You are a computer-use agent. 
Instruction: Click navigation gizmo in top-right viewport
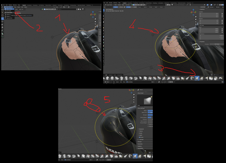pos(193,12)
